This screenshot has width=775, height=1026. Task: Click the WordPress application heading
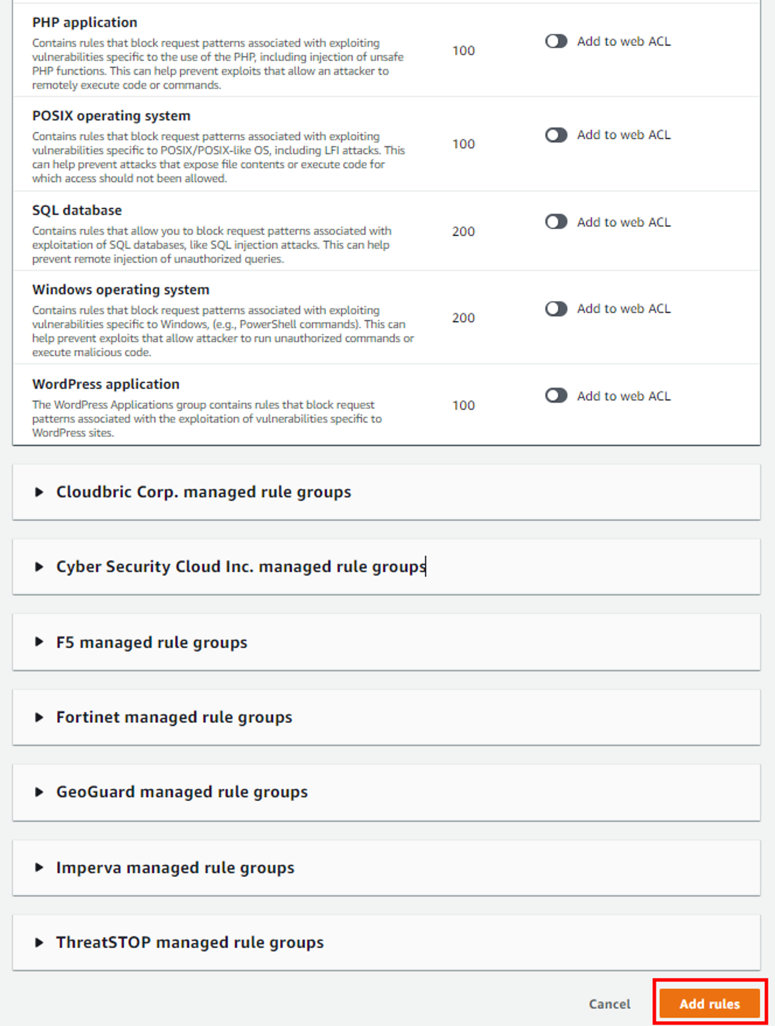tap(106, 384)
